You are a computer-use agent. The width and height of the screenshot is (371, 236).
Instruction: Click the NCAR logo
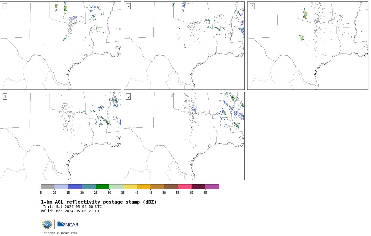point(68,224)
